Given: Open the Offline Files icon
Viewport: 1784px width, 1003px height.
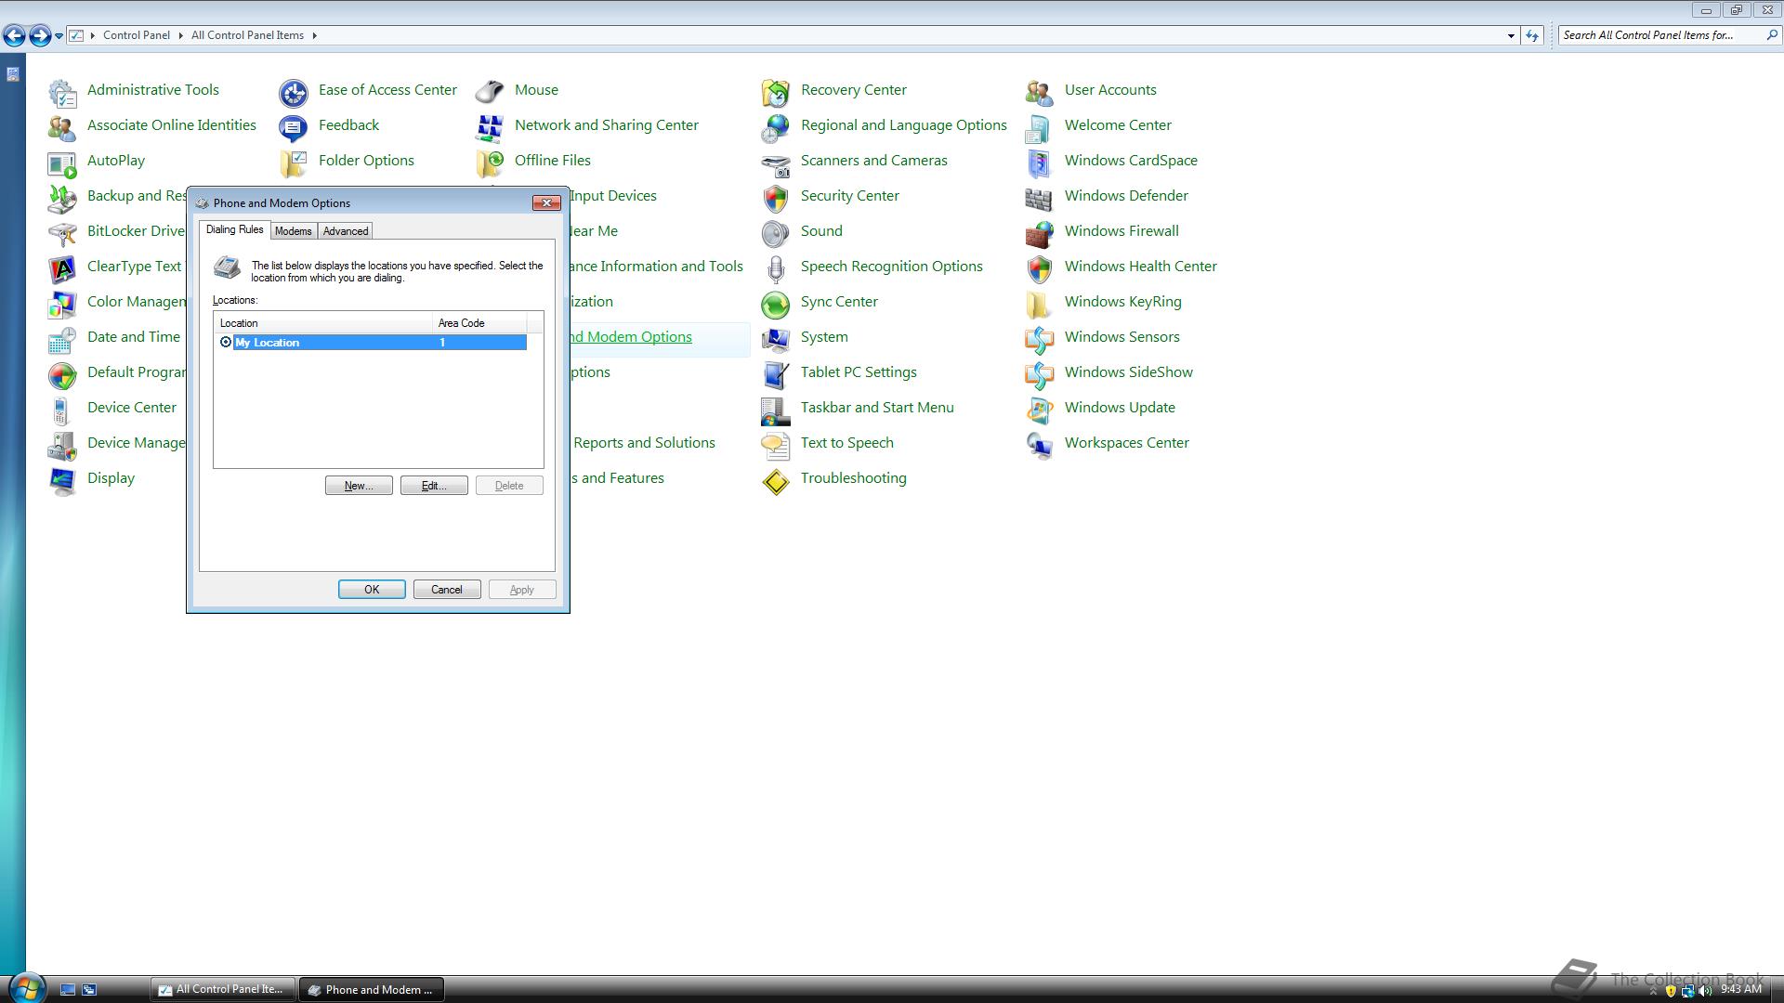Looking at the screenshot, I should [490, 163].
